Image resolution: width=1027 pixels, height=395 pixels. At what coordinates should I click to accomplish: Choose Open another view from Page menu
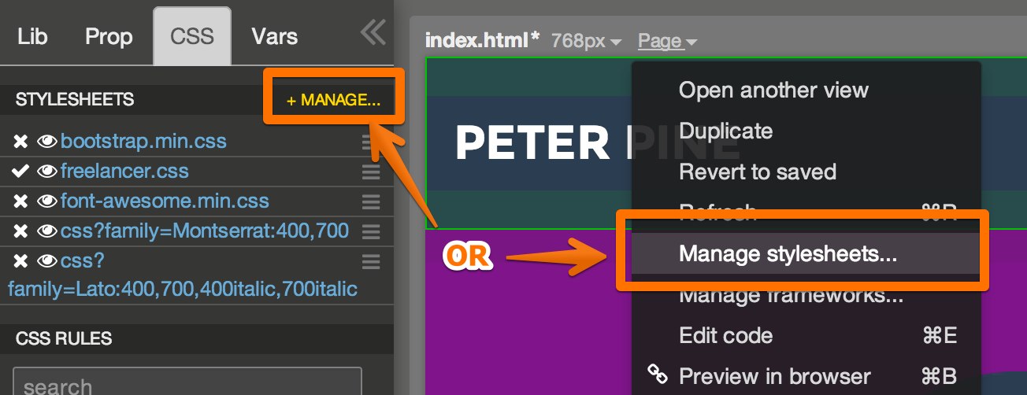(773, 90)
